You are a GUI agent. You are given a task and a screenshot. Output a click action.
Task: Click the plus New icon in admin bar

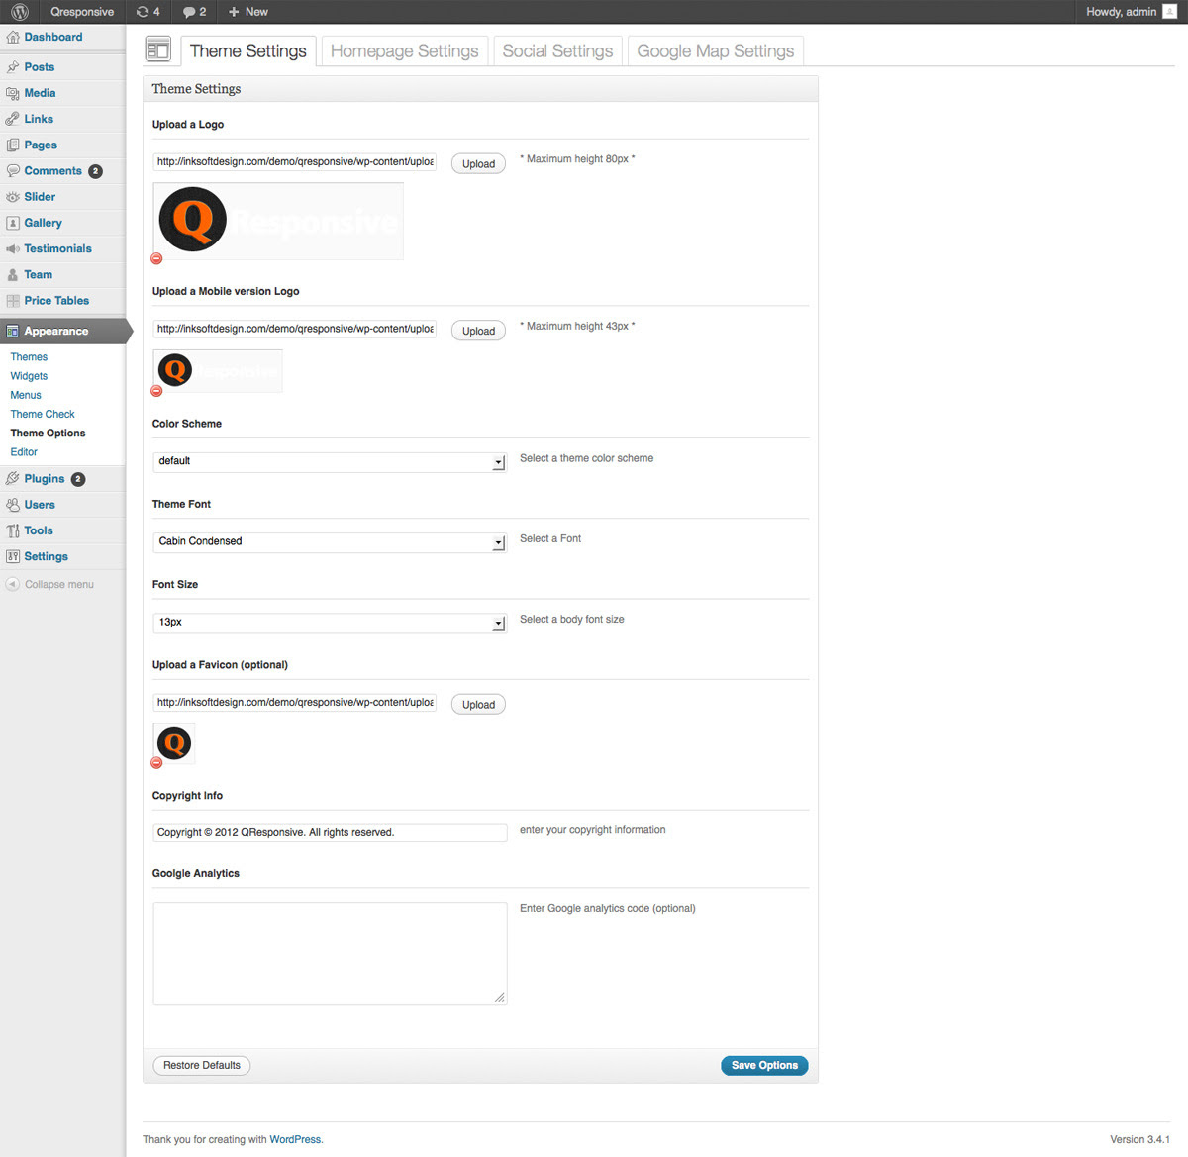pyautogui.click(x=234, y=12)
